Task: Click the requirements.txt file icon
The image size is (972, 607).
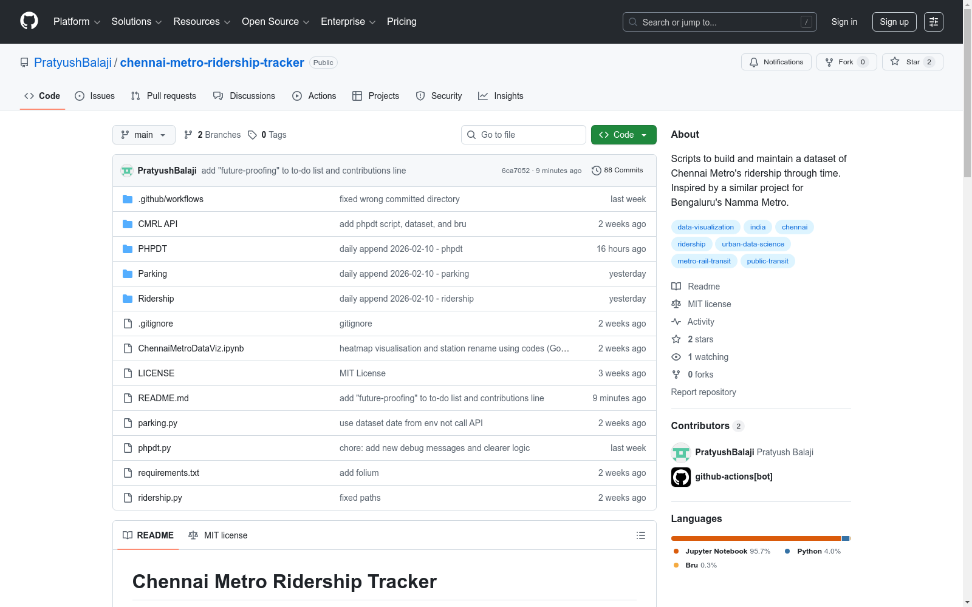Action: tap(128, 473)
